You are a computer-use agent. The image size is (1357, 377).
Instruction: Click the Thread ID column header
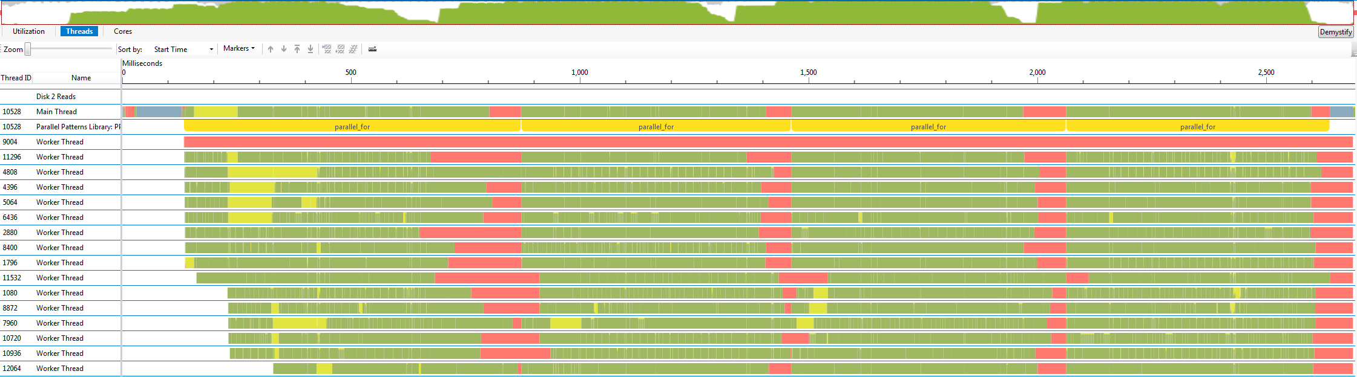tap(16, 78)
